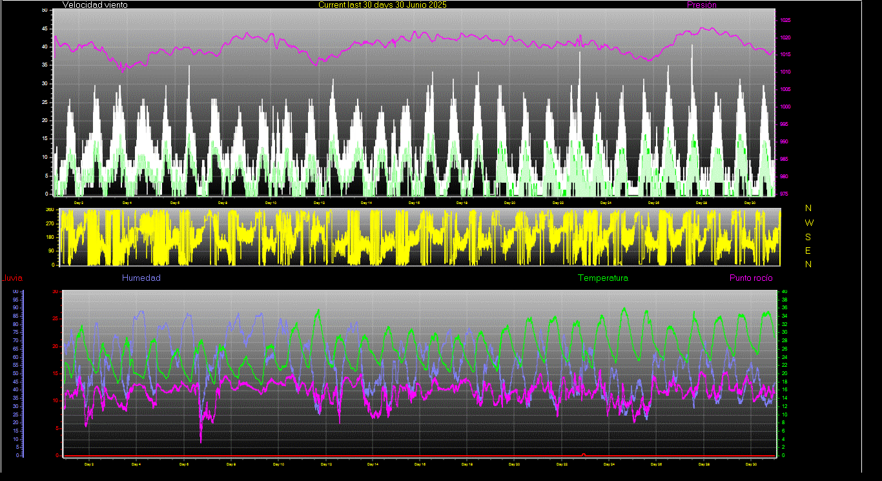Click the 45 value on the wind speed axis
The height and width of the screenshot is (481, 882).
click(45, 28)
